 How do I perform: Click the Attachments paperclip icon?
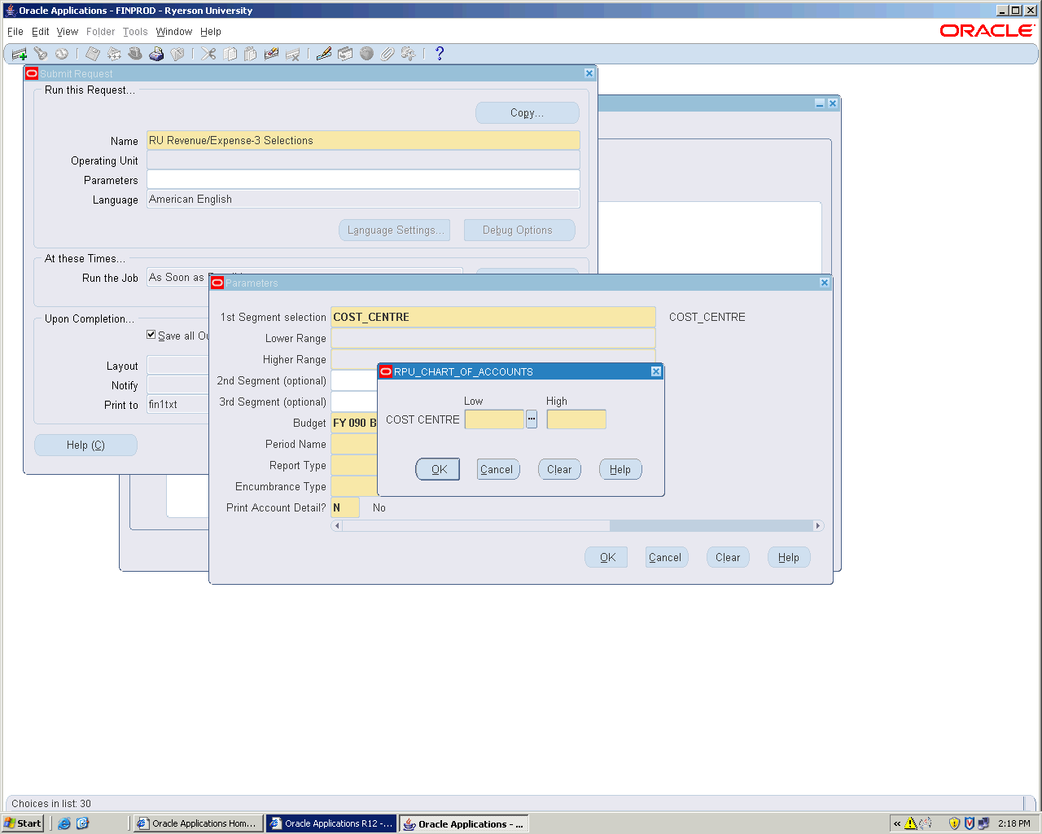[387, 54]
